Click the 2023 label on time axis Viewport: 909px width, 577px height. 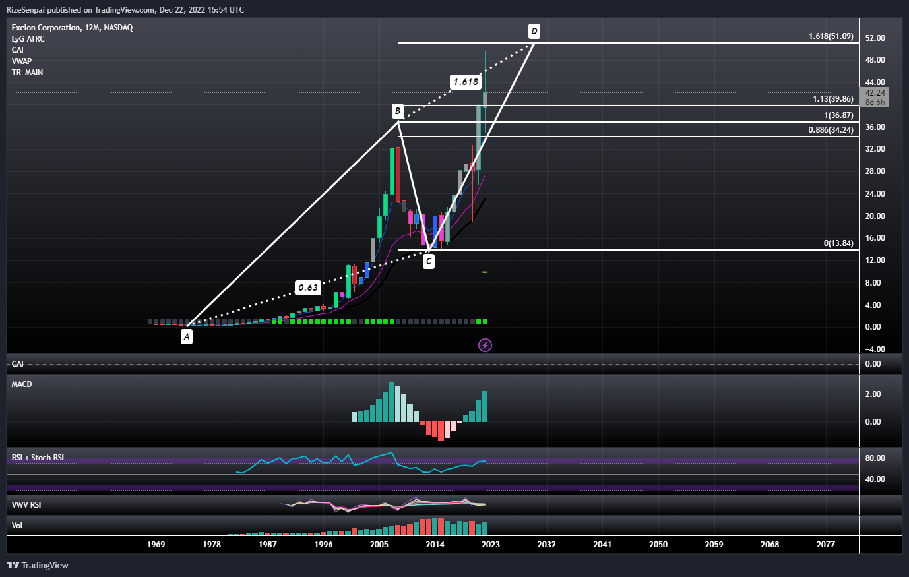tap(491, 545)
